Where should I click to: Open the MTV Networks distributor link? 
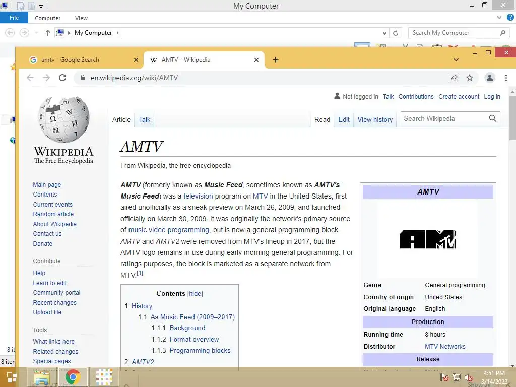pos(445,347)
